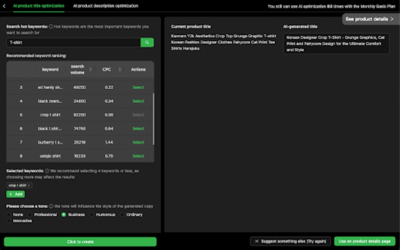Choose the Humorous tone radio button

click(91, 214)
